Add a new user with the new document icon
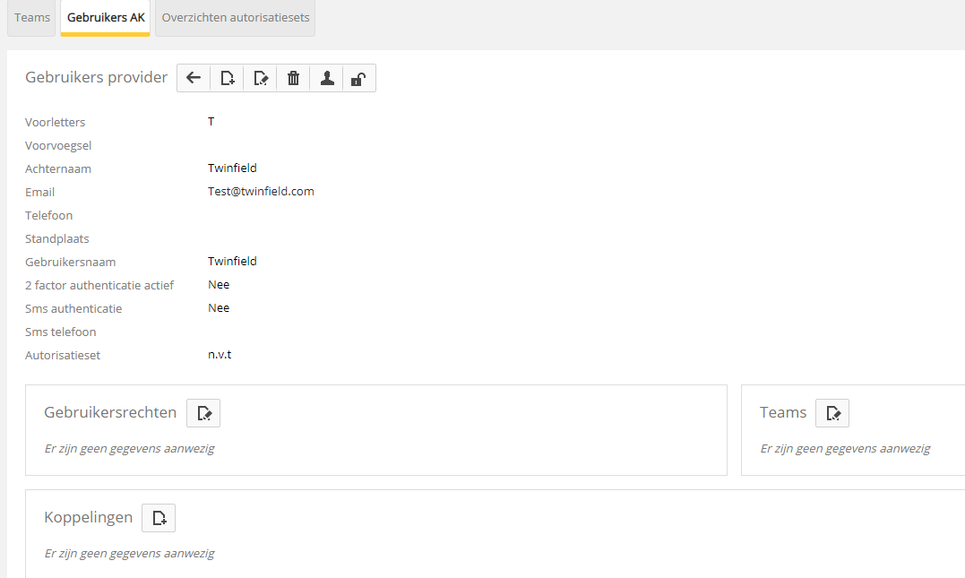This screenshot has width=965, height=578. tap(228, 78)
